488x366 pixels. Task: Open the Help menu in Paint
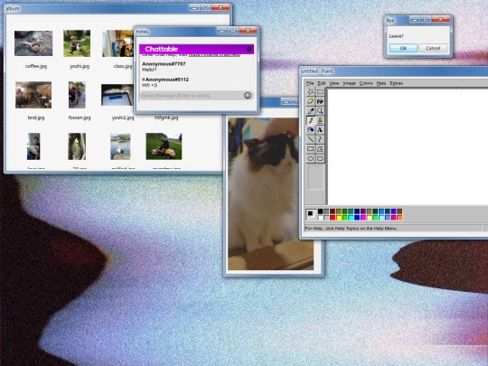click(381, 83)
